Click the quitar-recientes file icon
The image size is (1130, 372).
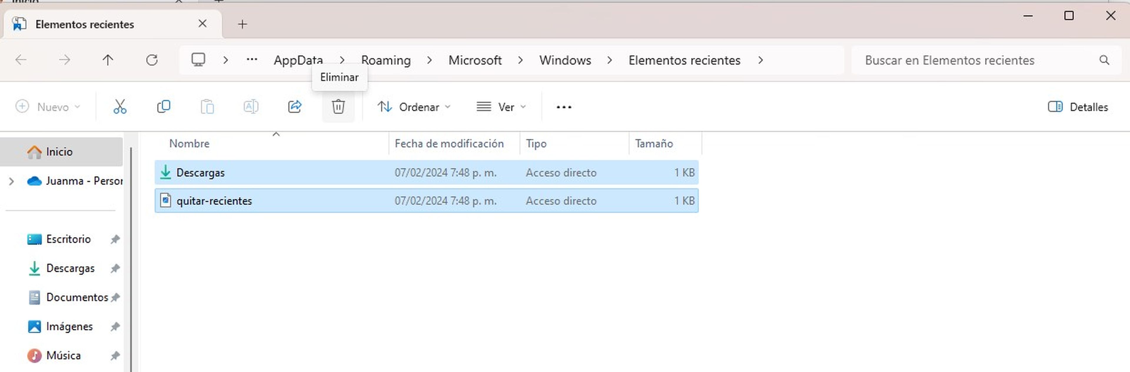[x=165, y=200]
